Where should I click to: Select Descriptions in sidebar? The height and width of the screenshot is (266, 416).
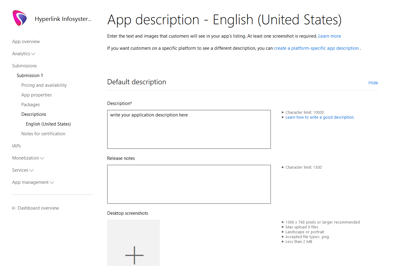[x=34, y=114]
